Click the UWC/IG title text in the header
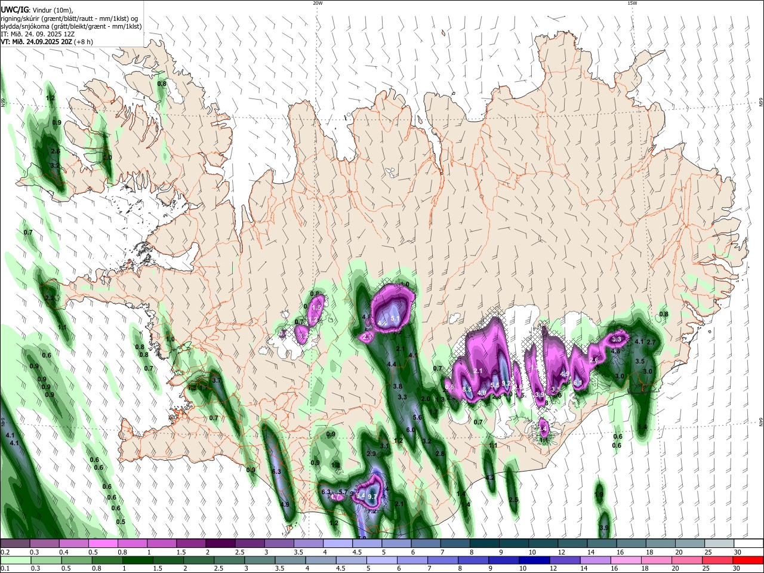The image size is (764, 573). point(14,10)
